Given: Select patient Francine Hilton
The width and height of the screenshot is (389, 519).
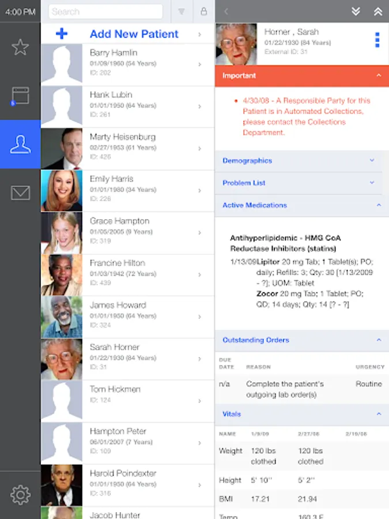Looking at the screenshot, I should [127, 274].
